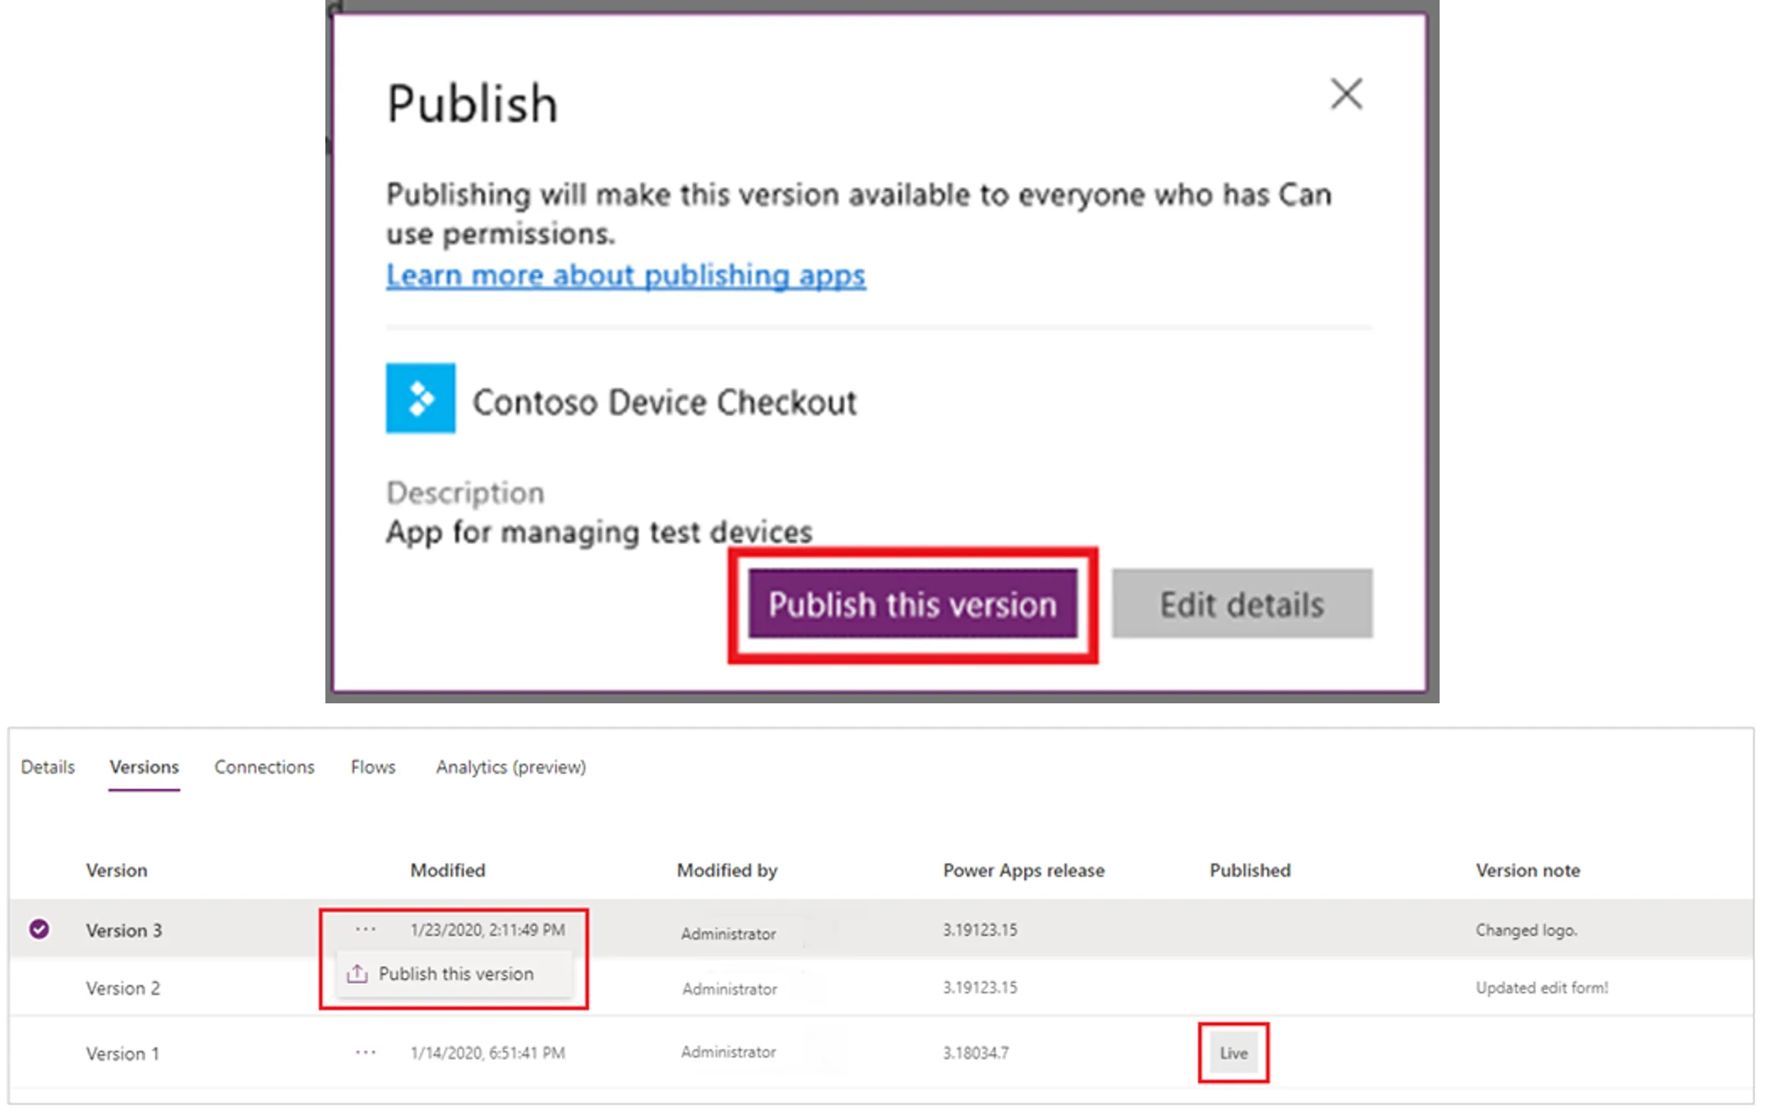Choose Publish this version menu entry

[456, 974]
